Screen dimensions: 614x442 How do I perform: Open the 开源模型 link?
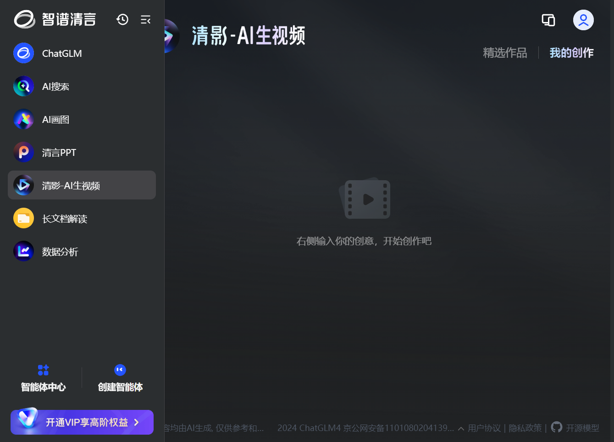point(582,428)
